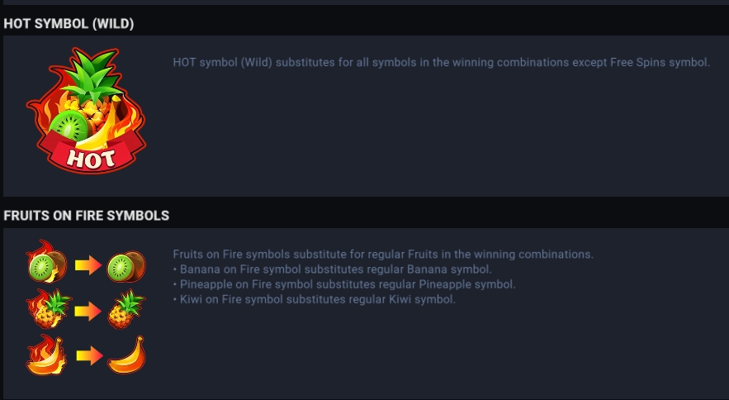Click the Banana on Fire bullet line
The image size is (729, 400).
tap(333, 269)
